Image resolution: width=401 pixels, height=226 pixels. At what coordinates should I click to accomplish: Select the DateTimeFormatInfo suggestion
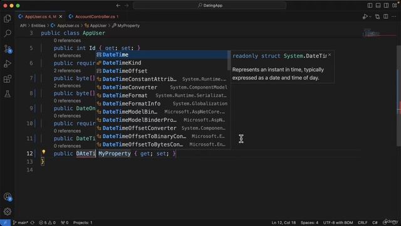click(x=162, y=104)
